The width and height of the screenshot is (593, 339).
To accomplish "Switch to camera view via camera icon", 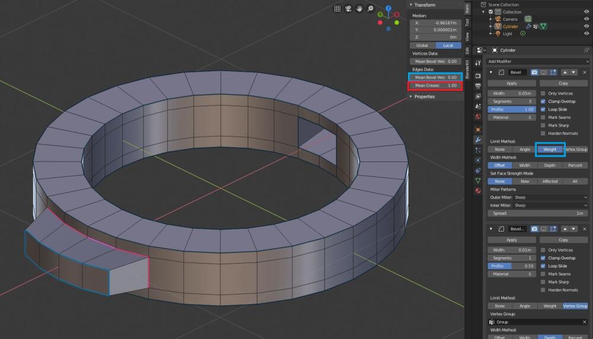I will pos(348,9).
